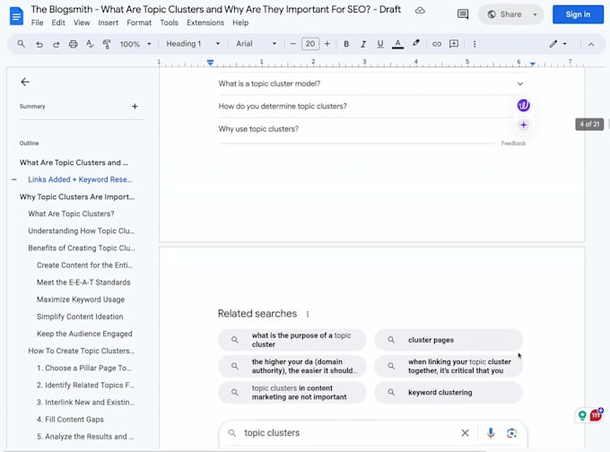Open Related searches three-dot menu
This screenshot has height=452, width=610.
(x=308, y=314)
